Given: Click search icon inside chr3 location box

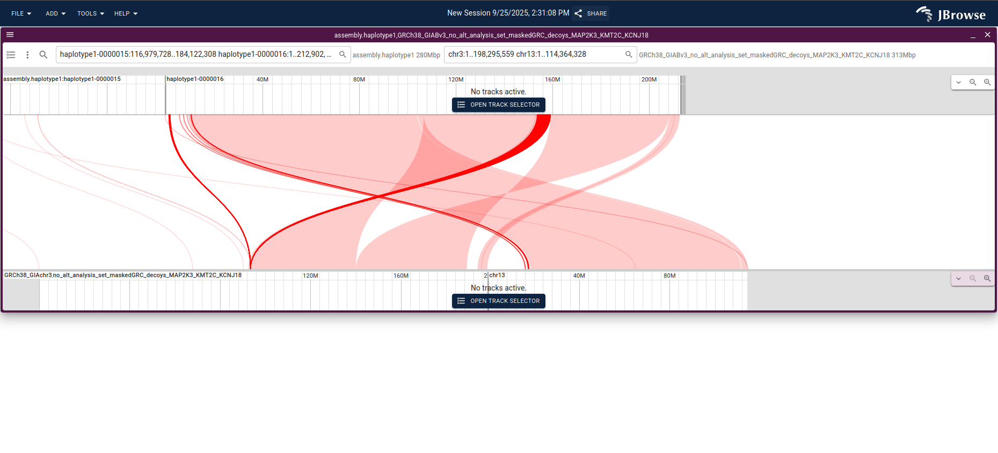Looking at the screenshot, I should (629, 55).
